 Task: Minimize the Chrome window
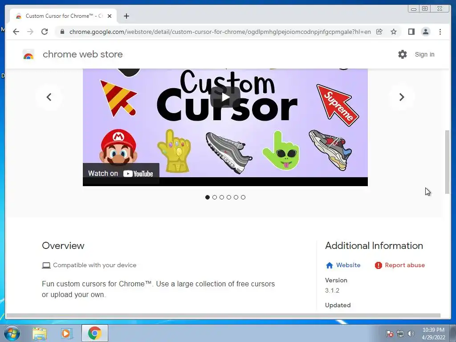414,9
